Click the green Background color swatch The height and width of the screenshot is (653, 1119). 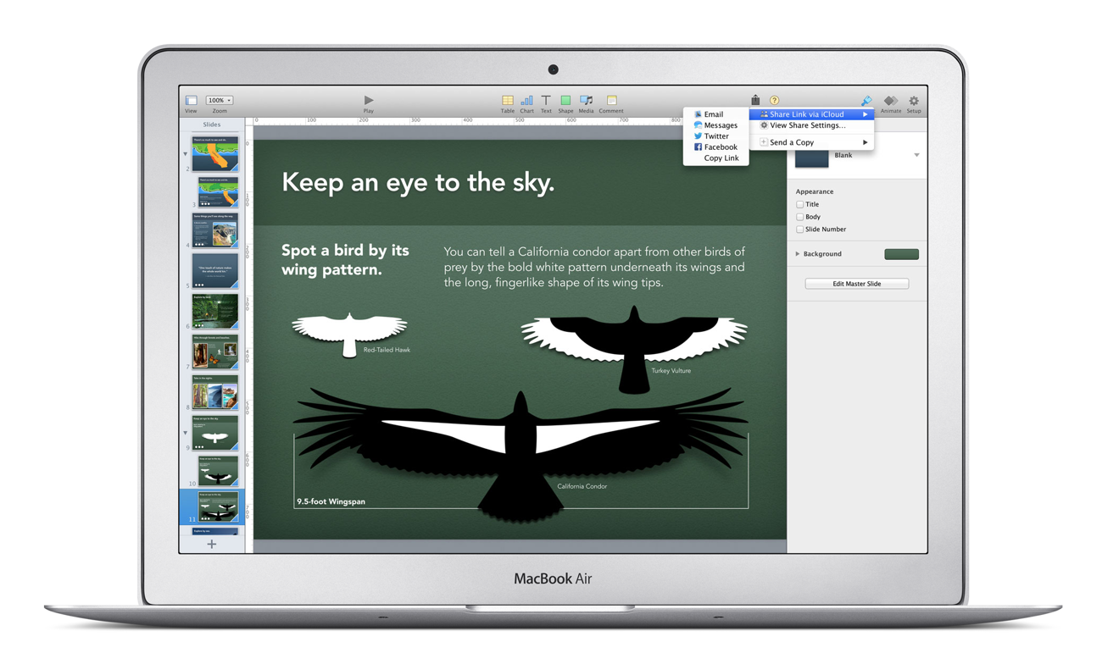click(901, 254)
